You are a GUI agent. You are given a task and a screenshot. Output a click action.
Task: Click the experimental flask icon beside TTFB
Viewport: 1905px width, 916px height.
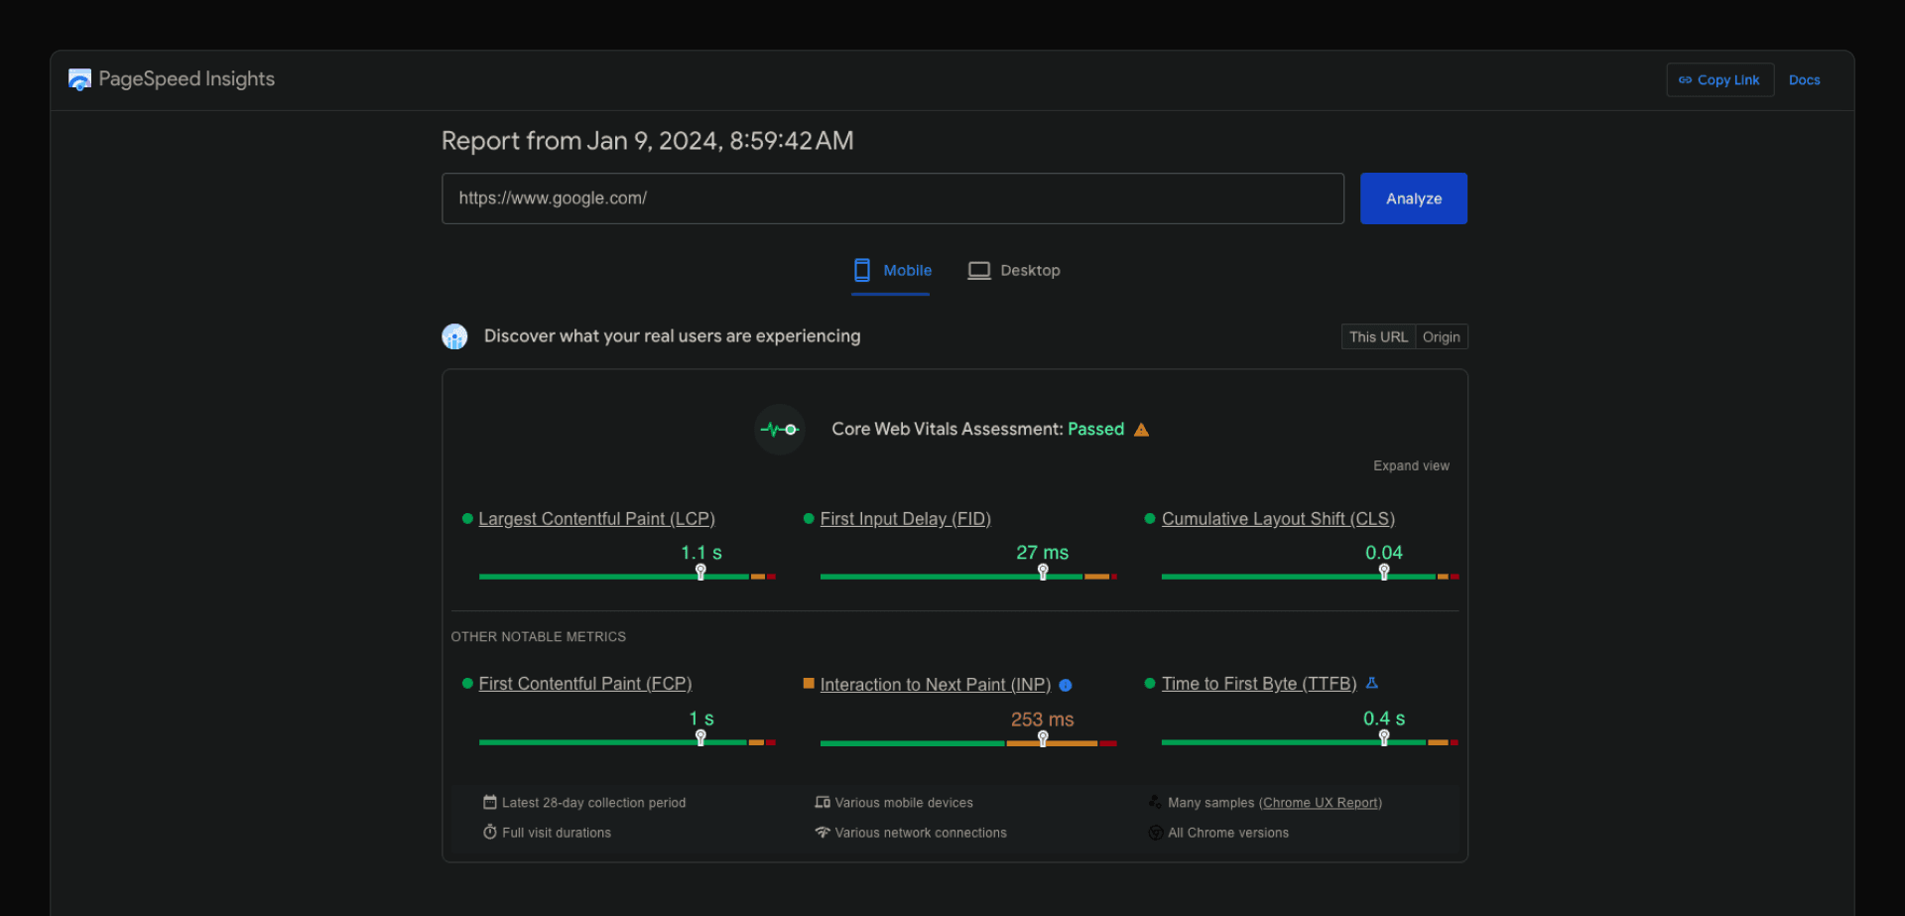pyautogui.click(x=1372, y=683)
